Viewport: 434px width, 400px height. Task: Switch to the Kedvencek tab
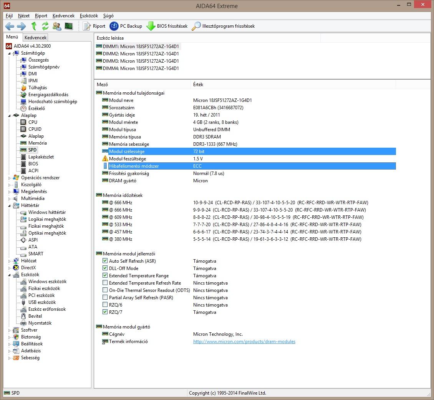coord(35,37)
